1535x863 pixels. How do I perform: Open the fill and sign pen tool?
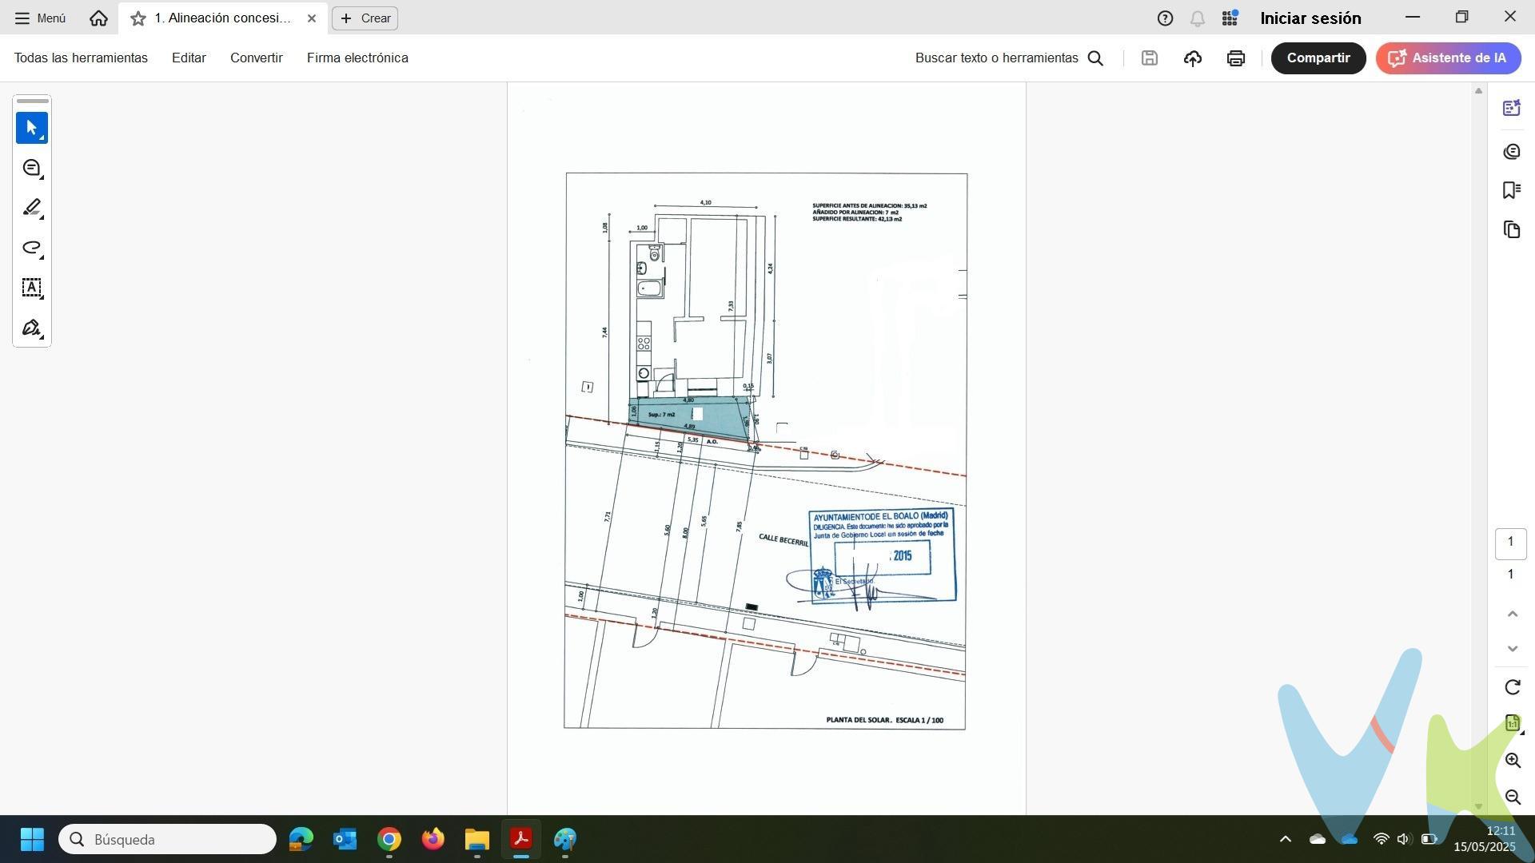point(32,328)
